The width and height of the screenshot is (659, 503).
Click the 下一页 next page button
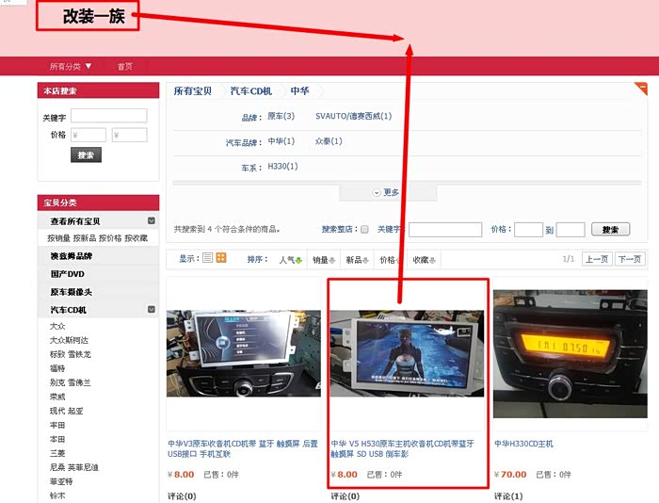(629, 259)
